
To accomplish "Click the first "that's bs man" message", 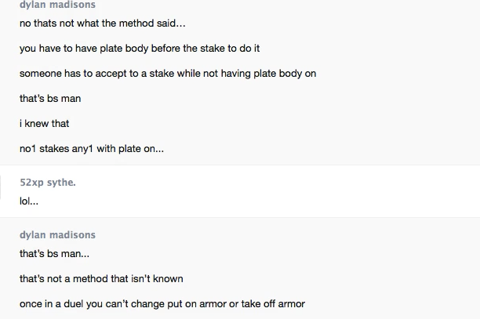I will tap(50, 99).
